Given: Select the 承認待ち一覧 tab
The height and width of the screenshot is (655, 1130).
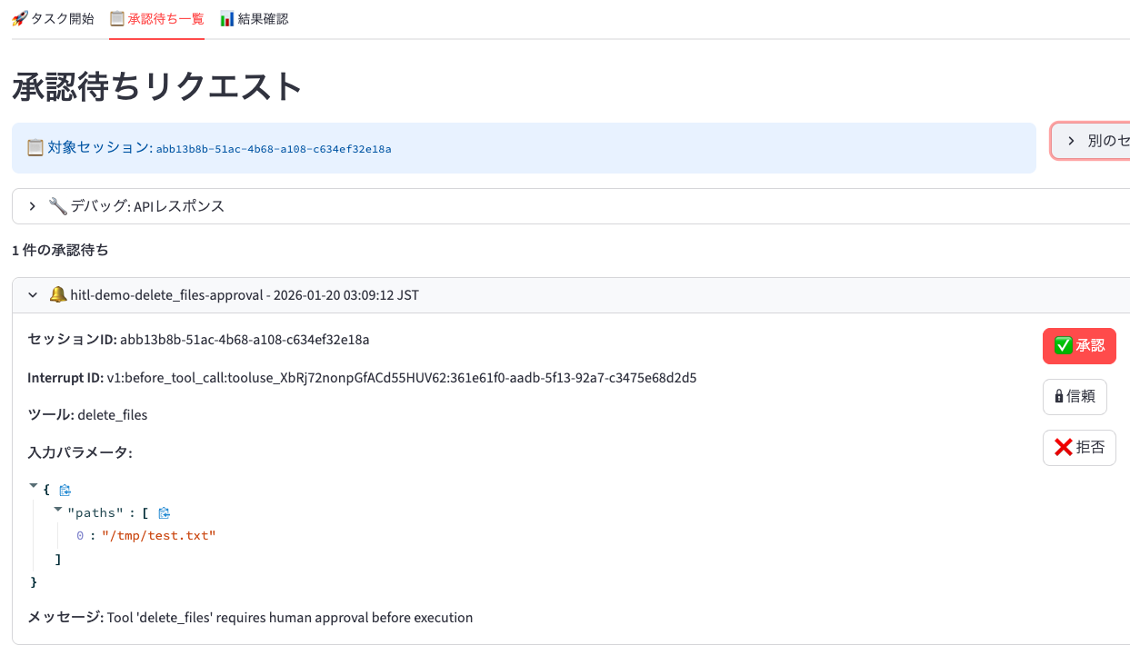Looking at the screenshot, I should (x=156, y=18).
